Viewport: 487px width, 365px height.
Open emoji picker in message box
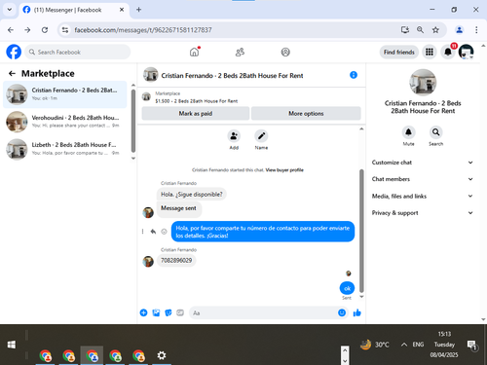(x=342, y=312)
